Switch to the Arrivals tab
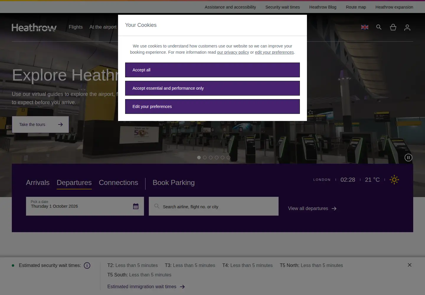This screenshot has height=295, width=425. pyautogui.click(x=38, y=183)
